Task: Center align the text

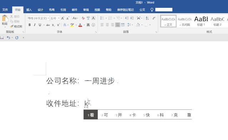Action: tap(107, 25)
